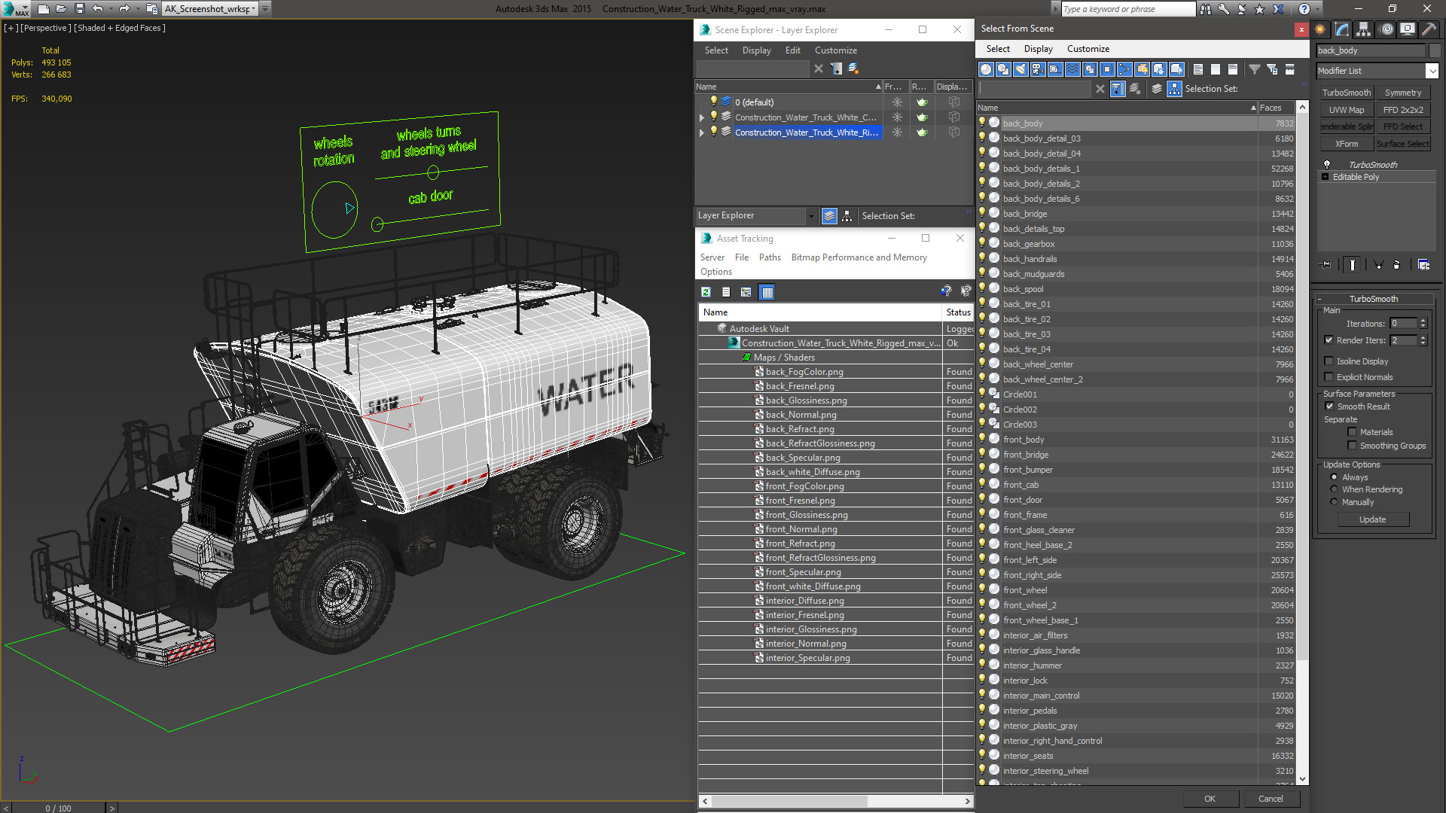1446x813 pixels.
Task: Select the Always update option
Action: tap(1334, 477)
